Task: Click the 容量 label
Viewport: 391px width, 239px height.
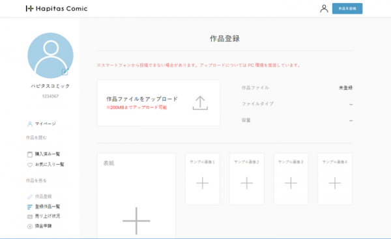Action: click(x=246, y=120)
